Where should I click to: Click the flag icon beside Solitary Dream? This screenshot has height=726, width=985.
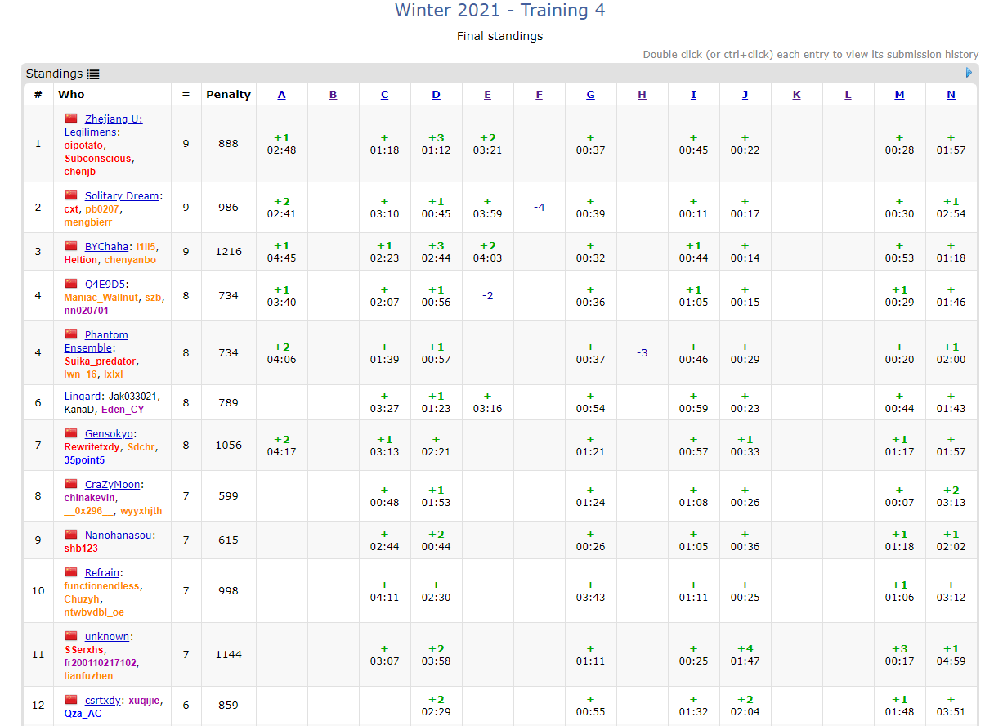tap(71, 195)
